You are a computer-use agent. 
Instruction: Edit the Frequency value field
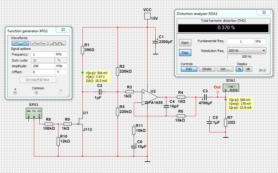(43, 54)
